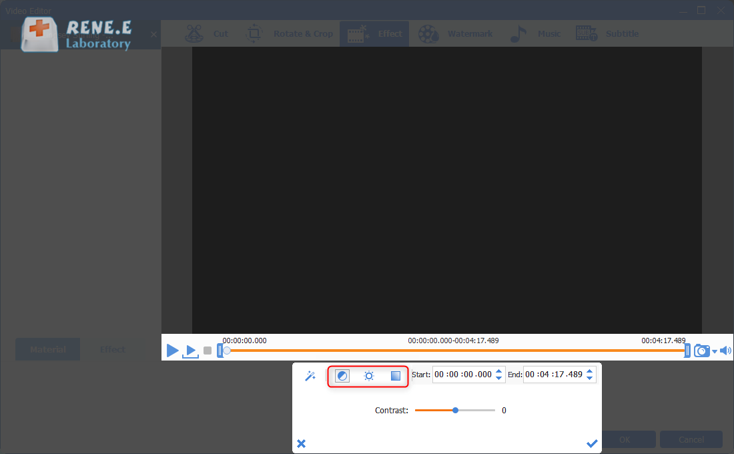The width and height of the screenshot is (734, 454).
Task: Cancel effect with blue X icon
Action: 302,444
